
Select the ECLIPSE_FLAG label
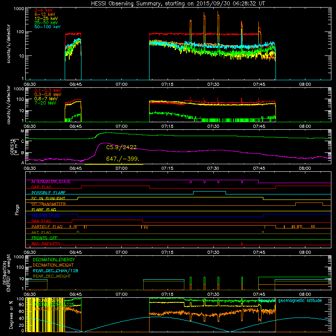[46, 215]
